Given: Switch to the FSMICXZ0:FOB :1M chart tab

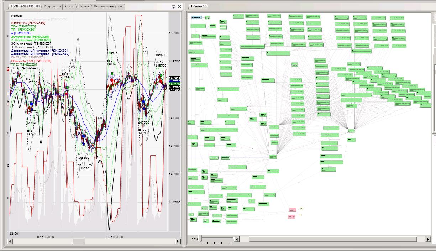Looking at the screenshot, I should (x=25, y=6).
